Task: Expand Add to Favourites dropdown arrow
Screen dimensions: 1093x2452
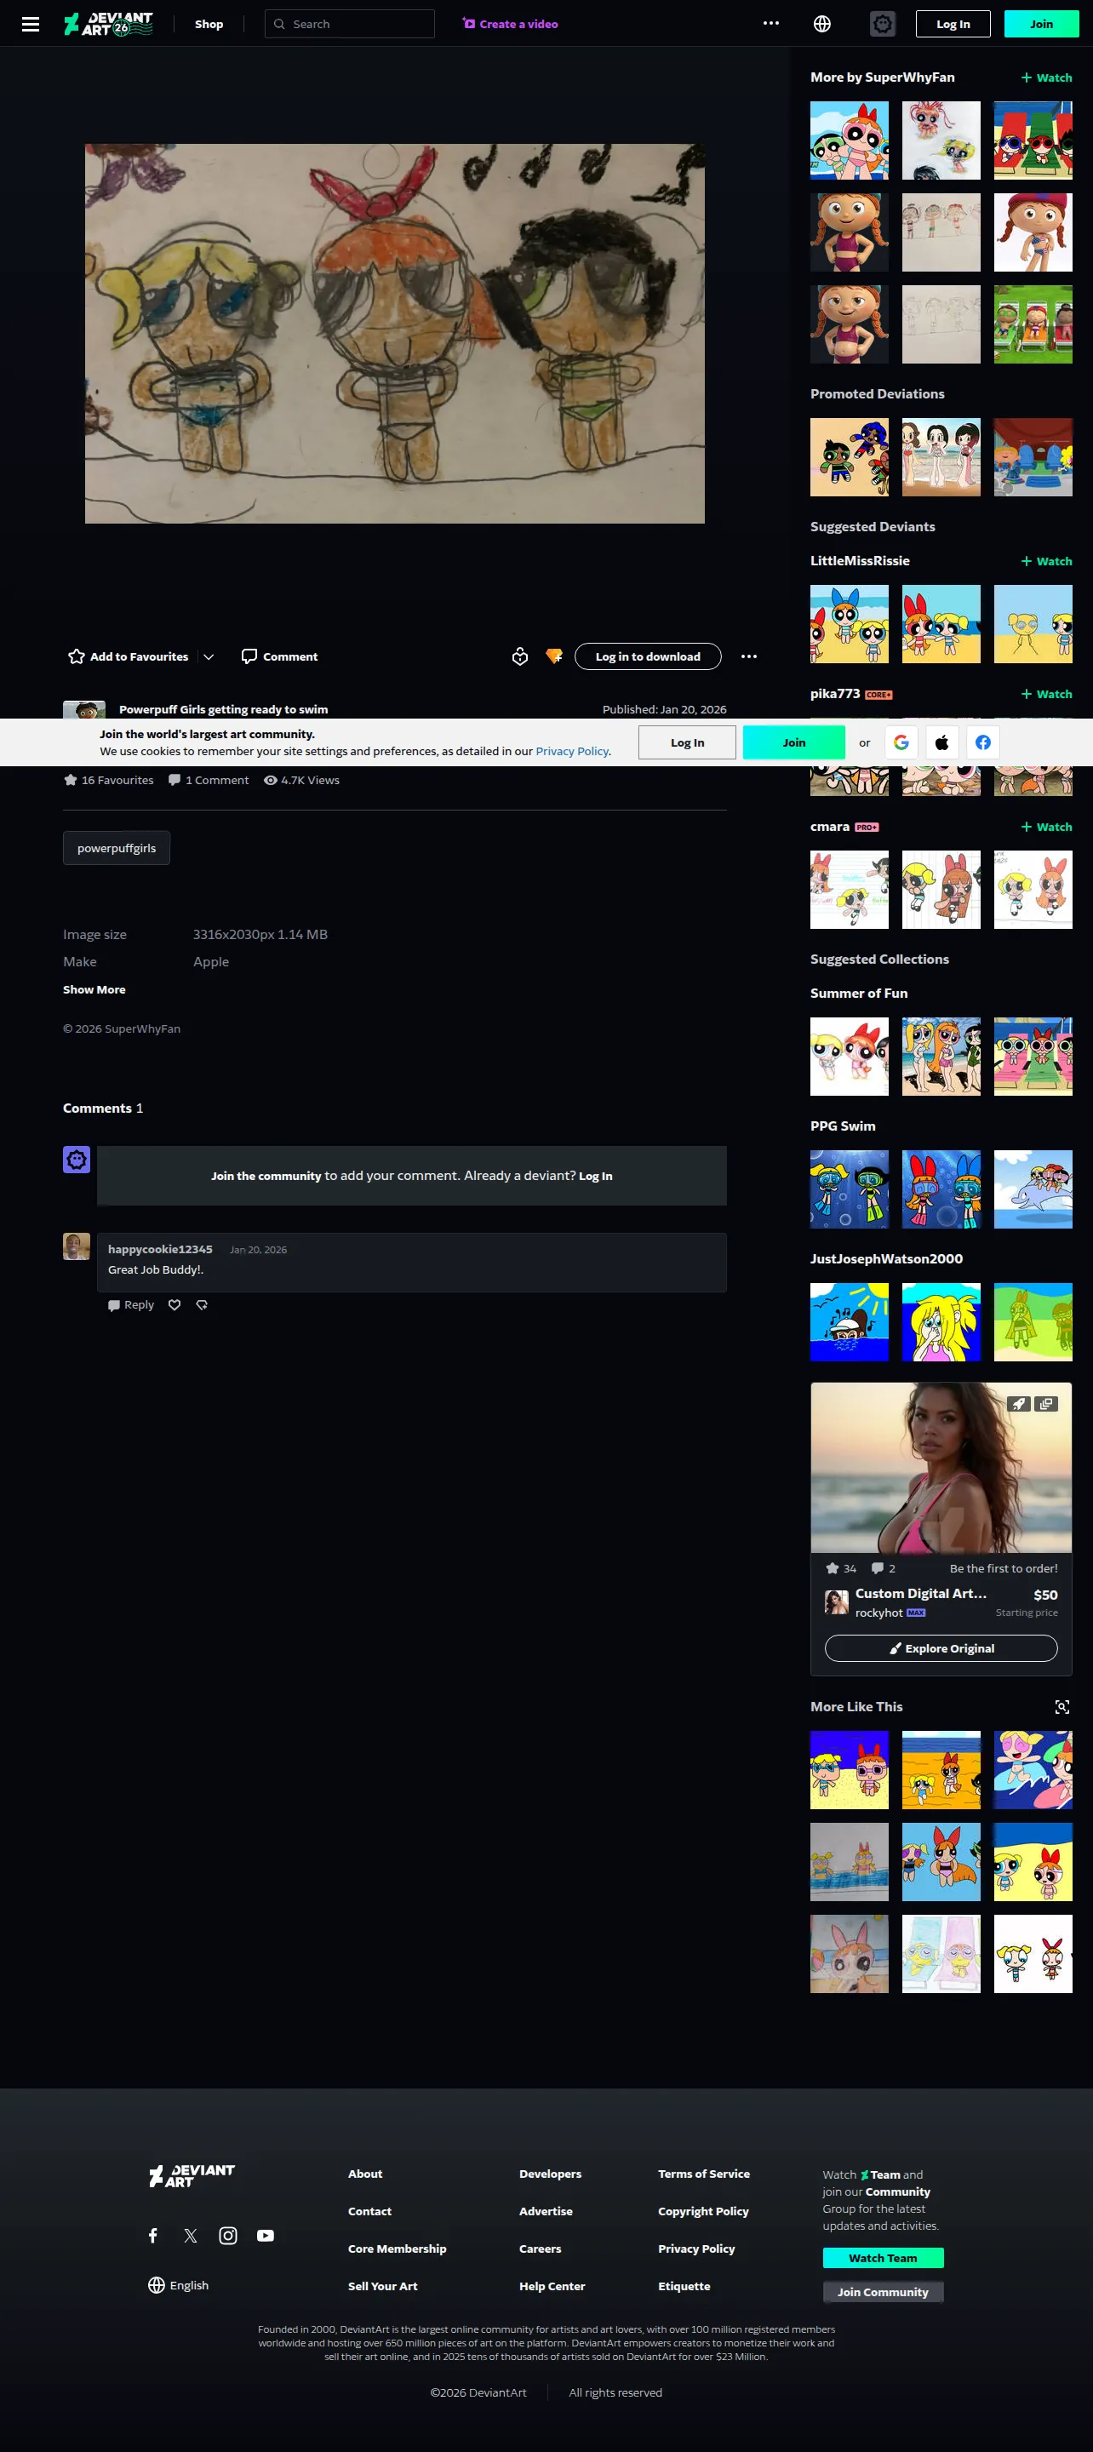Action: pyautogui.click(x=209, y=656)
